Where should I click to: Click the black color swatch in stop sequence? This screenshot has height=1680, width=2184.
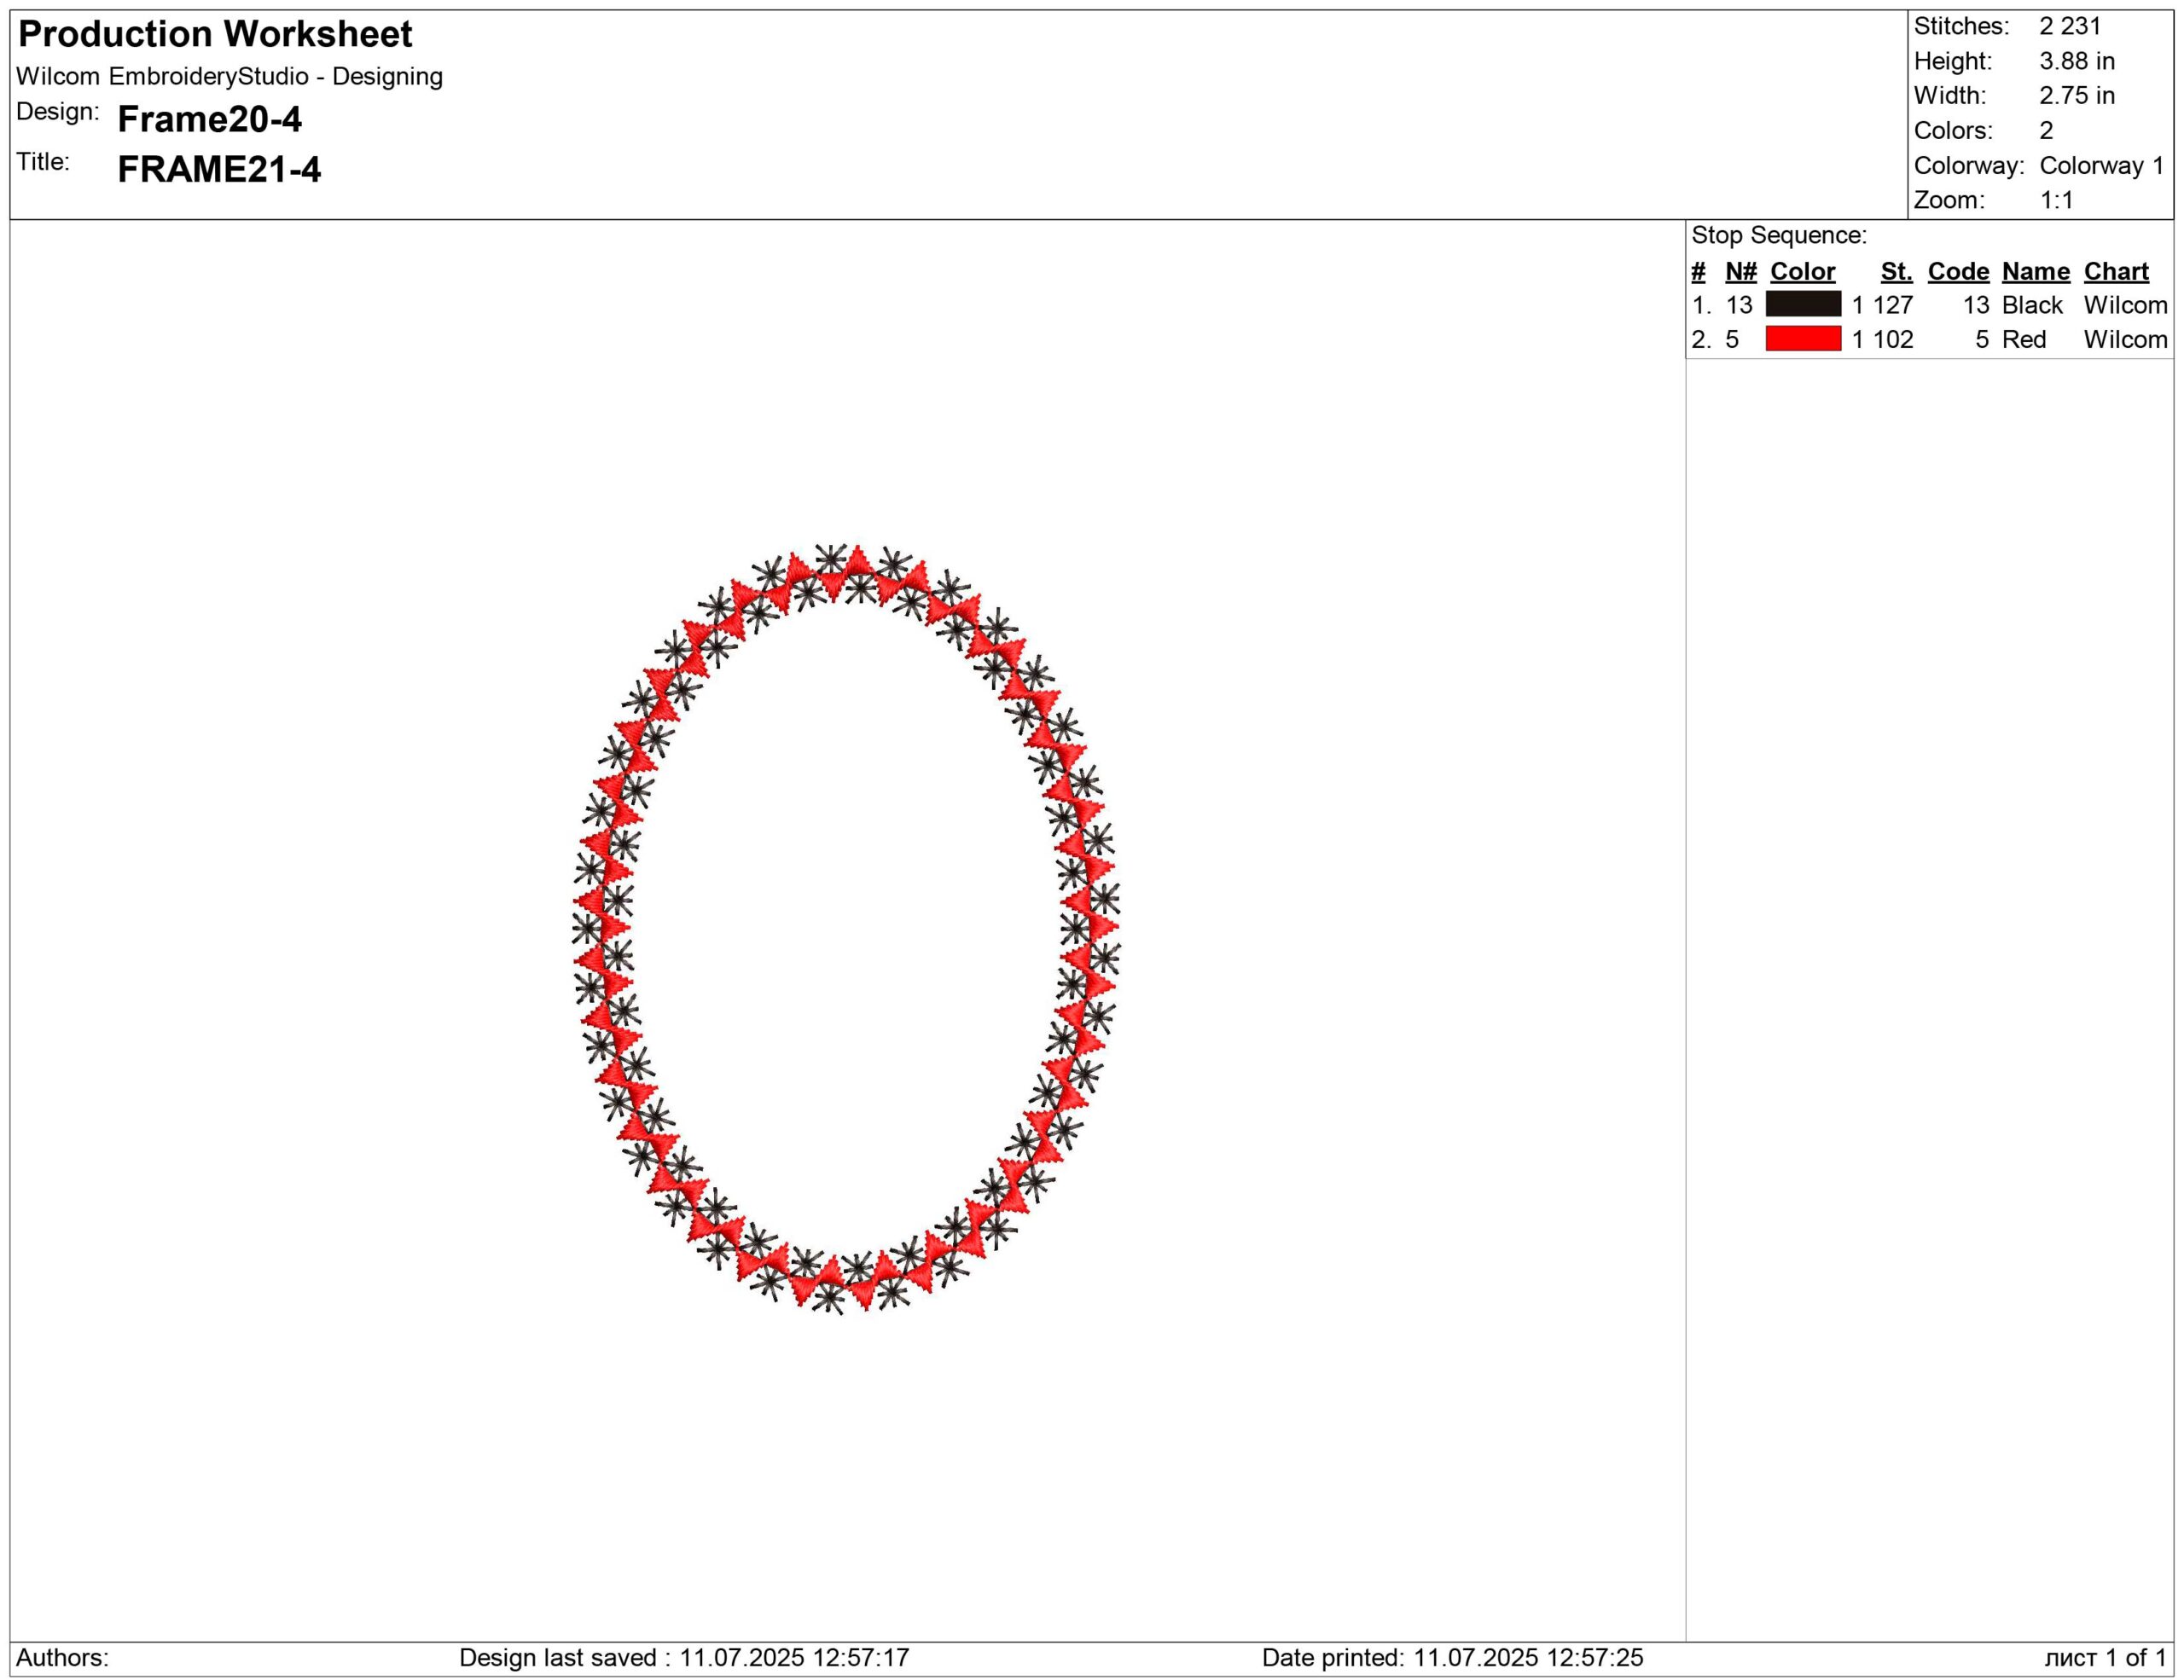tap(1803, 304)
